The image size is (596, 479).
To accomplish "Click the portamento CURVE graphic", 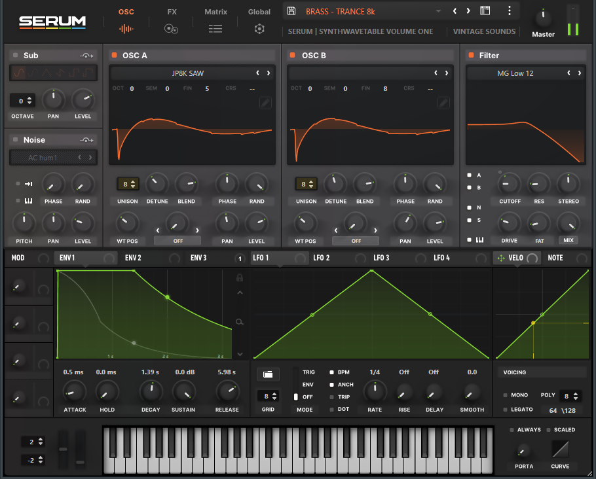I will (560, 450).
